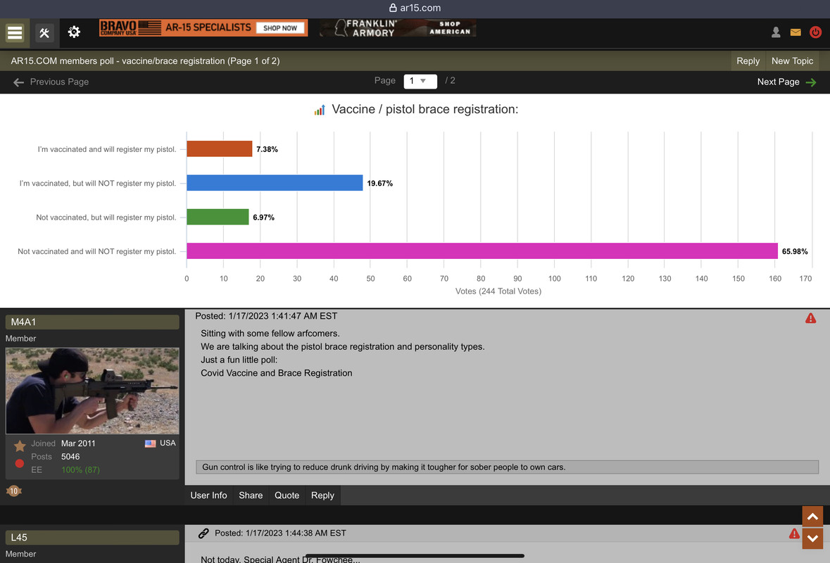This screenshot has width=830, height=563.
Task: Click the 10-year badge icon
Action: click(x=14, y=491)
